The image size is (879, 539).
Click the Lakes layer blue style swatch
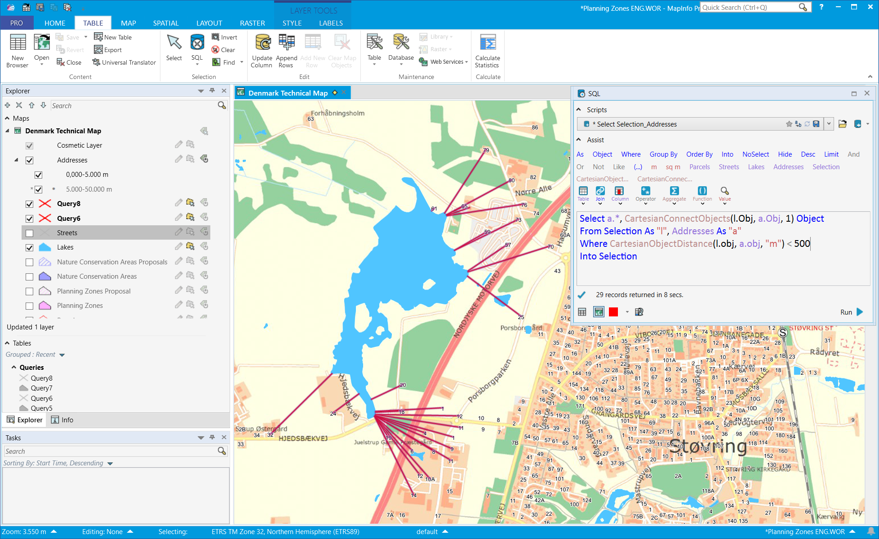(45, 247)
